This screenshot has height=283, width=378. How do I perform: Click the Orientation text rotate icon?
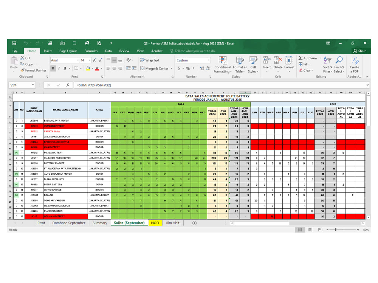pyautogui.click(x=129, y=60)
